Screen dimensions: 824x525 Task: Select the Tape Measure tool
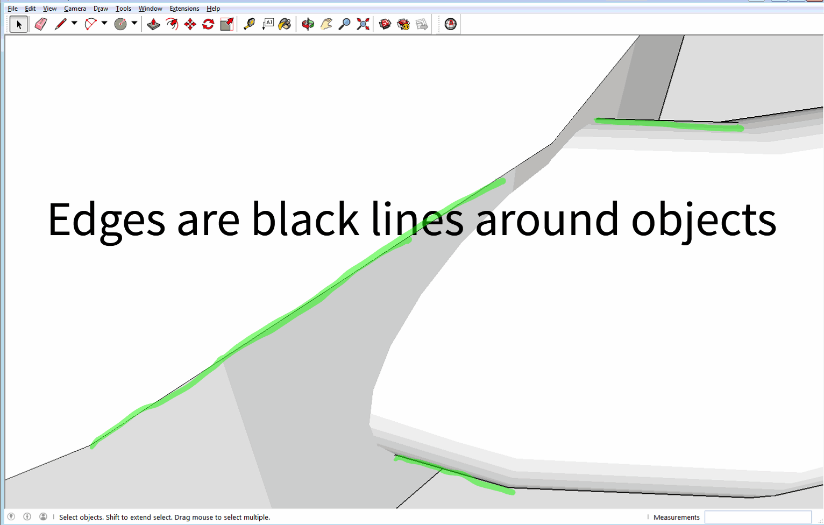coord(249,24)
